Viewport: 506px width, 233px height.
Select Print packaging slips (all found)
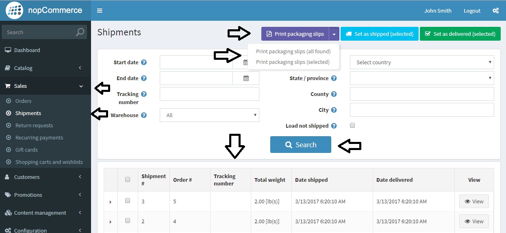(x=293, y=52)
